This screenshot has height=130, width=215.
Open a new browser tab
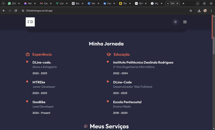pos(183,3)
